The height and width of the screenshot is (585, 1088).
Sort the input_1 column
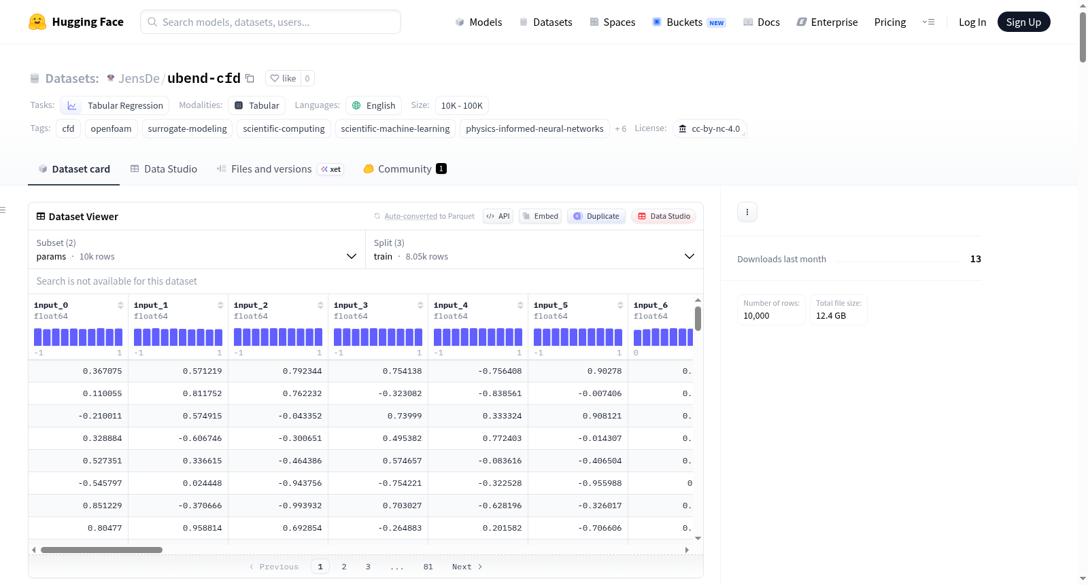[x=220, y=305]
